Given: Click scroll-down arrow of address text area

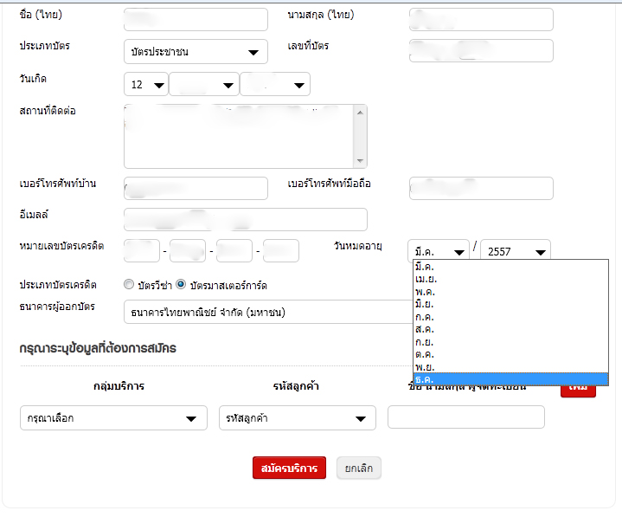Looking at the screenshot, I should click(x=360, y=161).
